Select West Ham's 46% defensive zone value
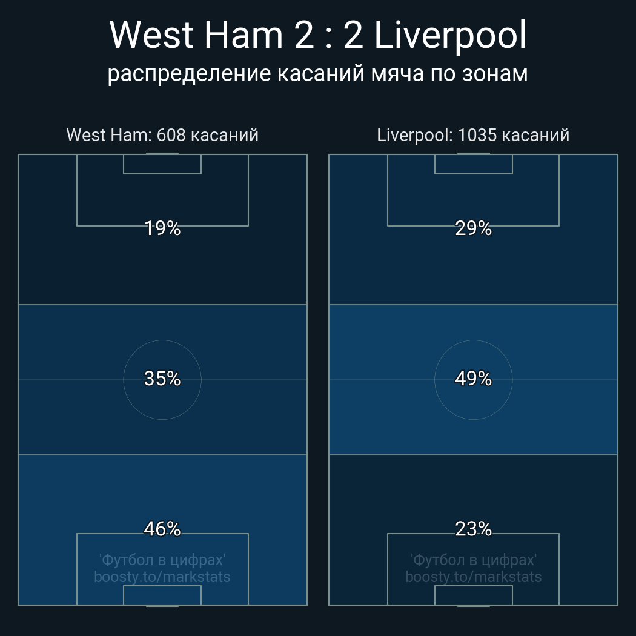 coord(162,529)
